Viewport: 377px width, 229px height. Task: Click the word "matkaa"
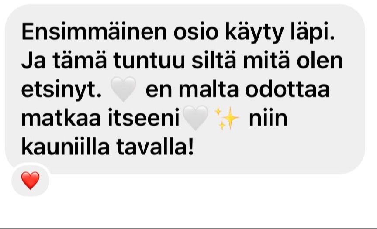pyautogui.click(x=61, y=118)
